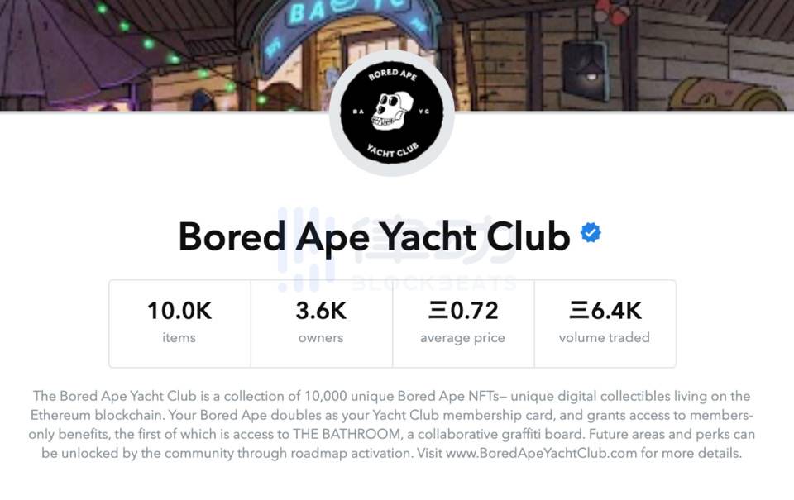Open the 3.6K owners stat
794x500 pixels.
(x=321, y=322)
